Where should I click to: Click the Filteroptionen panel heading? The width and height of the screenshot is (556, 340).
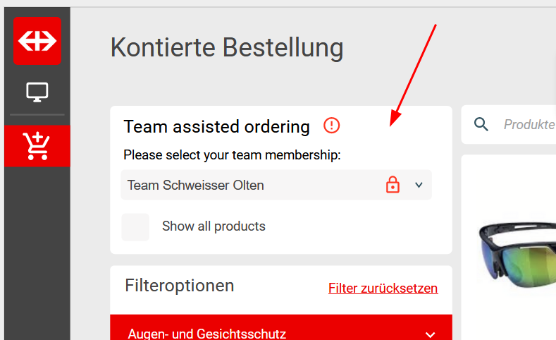click(180, 286)
